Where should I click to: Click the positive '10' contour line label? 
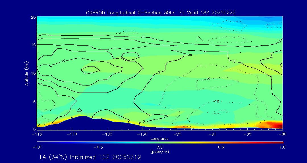tap(63, 61)
